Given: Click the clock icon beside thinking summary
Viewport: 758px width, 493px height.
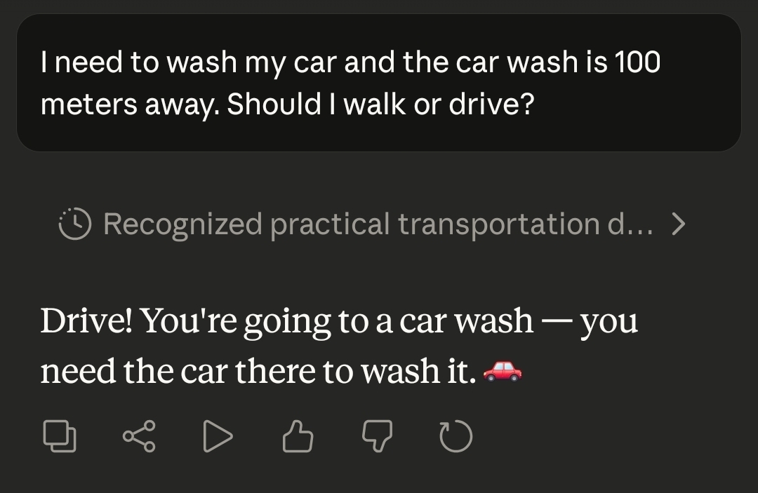Looking at the screenshot, I should (75, 224).
